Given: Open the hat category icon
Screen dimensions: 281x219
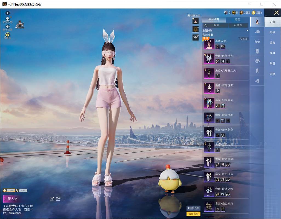Looking at the screenshot, I should point(257,32).
